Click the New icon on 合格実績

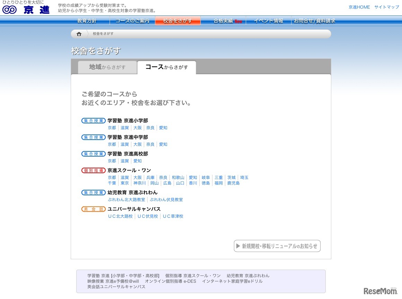[238, 21]
